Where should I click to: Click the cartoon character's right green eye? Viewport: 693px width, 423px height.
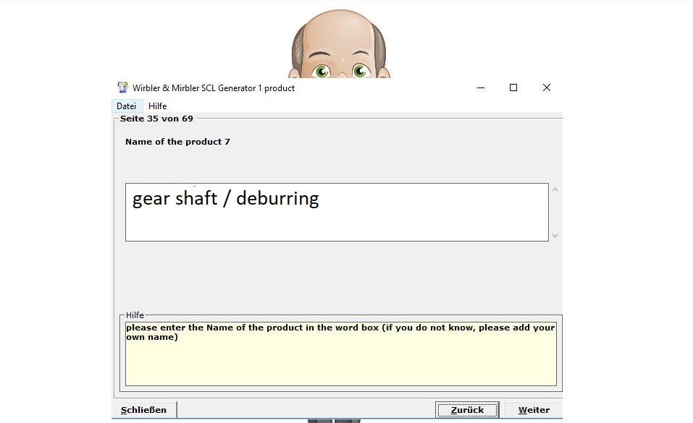coord(360,70)
